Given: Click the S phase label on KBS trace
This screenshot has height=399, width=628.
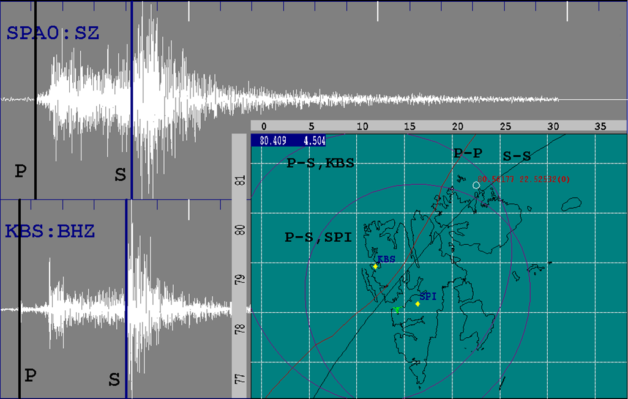Looking at the screenshot, I should tap(114, 379).
